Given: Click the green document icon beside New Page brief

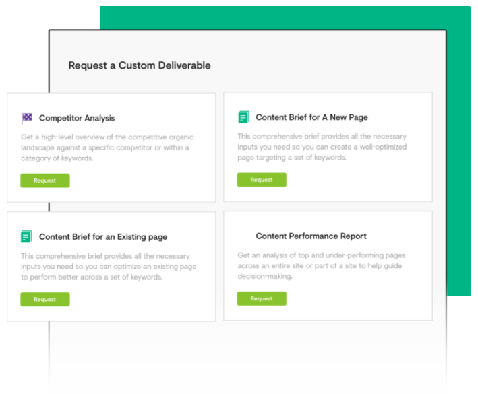Looking at the screenshot, I should pyautogui.click(x=243, y=117).
